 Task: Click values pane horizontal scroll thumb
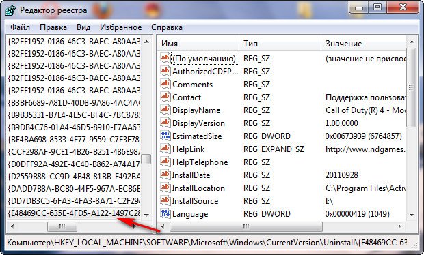tap(246, 226)
